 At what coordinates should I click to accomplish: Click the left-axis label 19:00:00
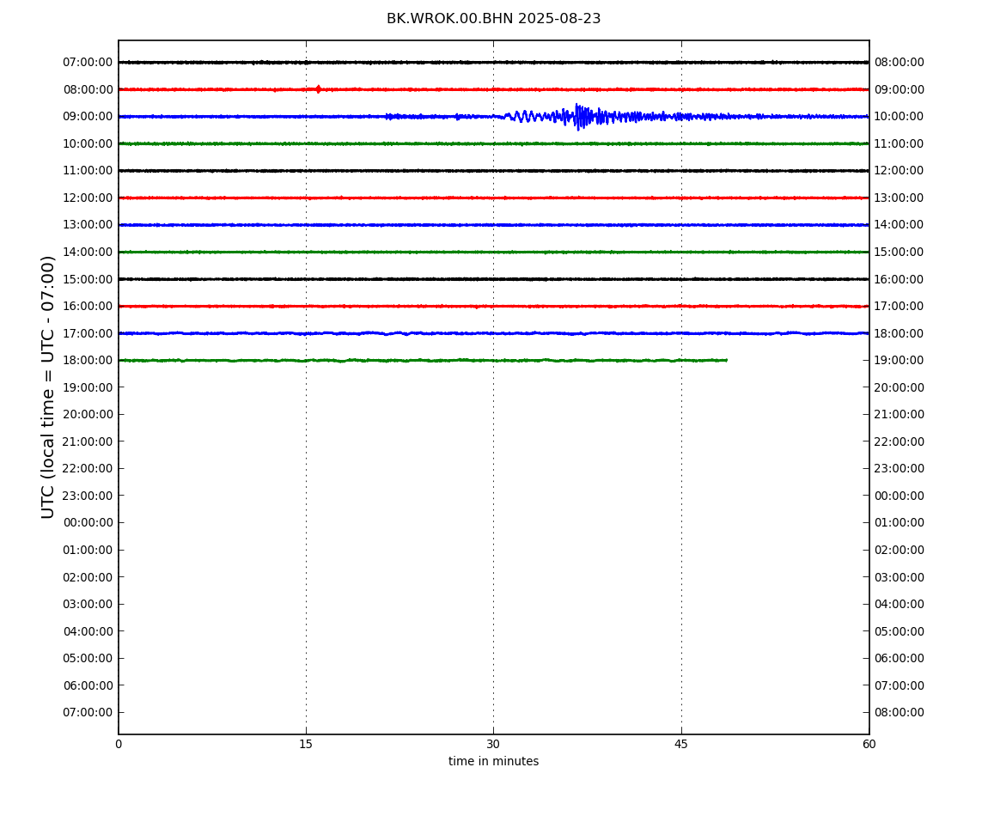tap(88, 387)
